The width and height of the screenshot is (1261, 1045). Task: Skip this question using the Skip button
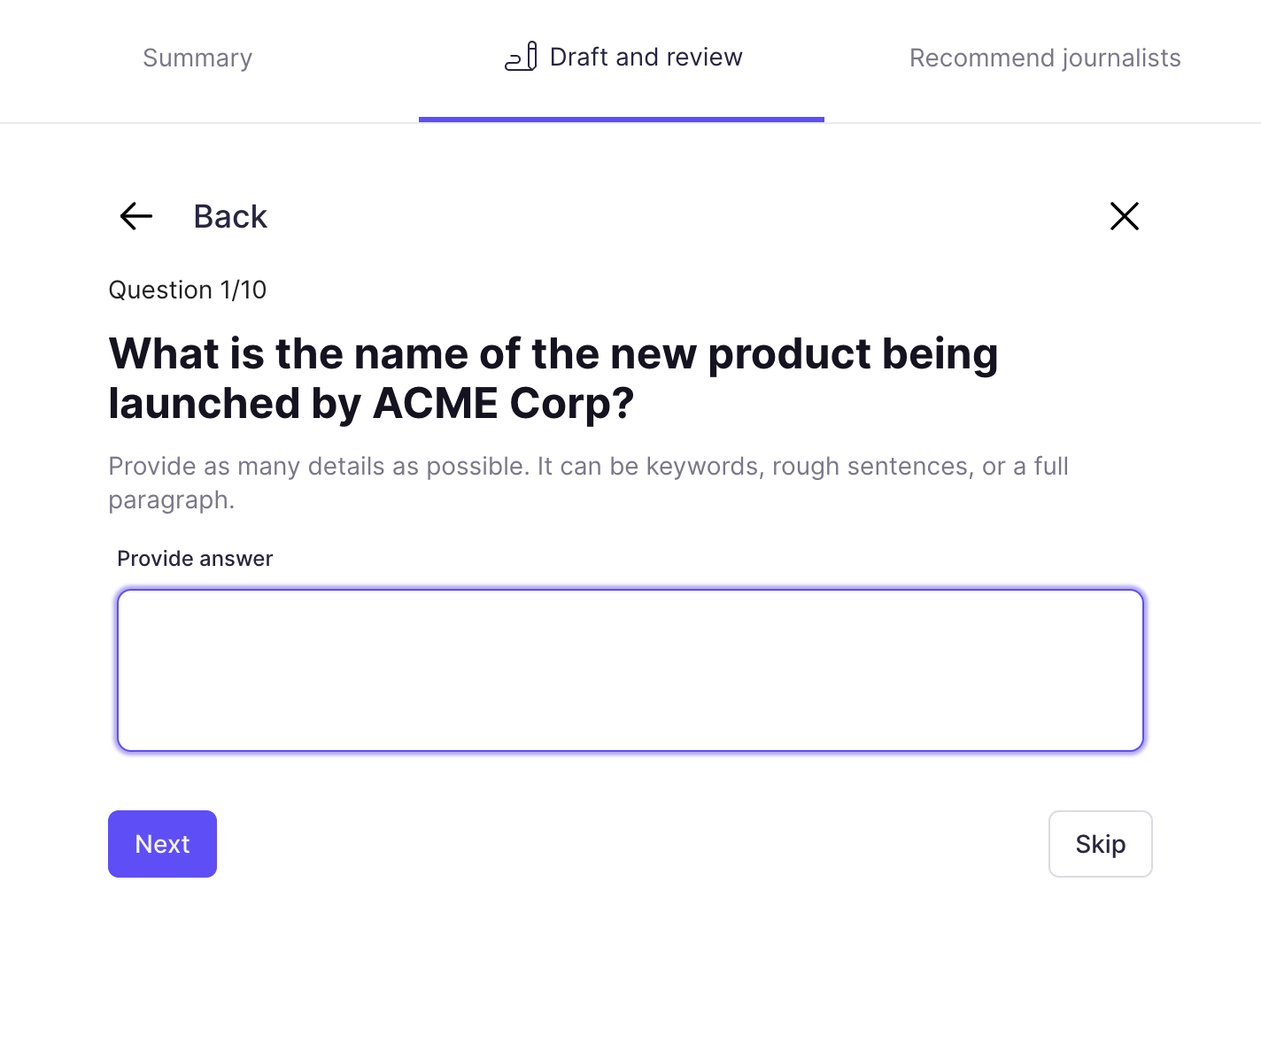(x=1101, y=844)
